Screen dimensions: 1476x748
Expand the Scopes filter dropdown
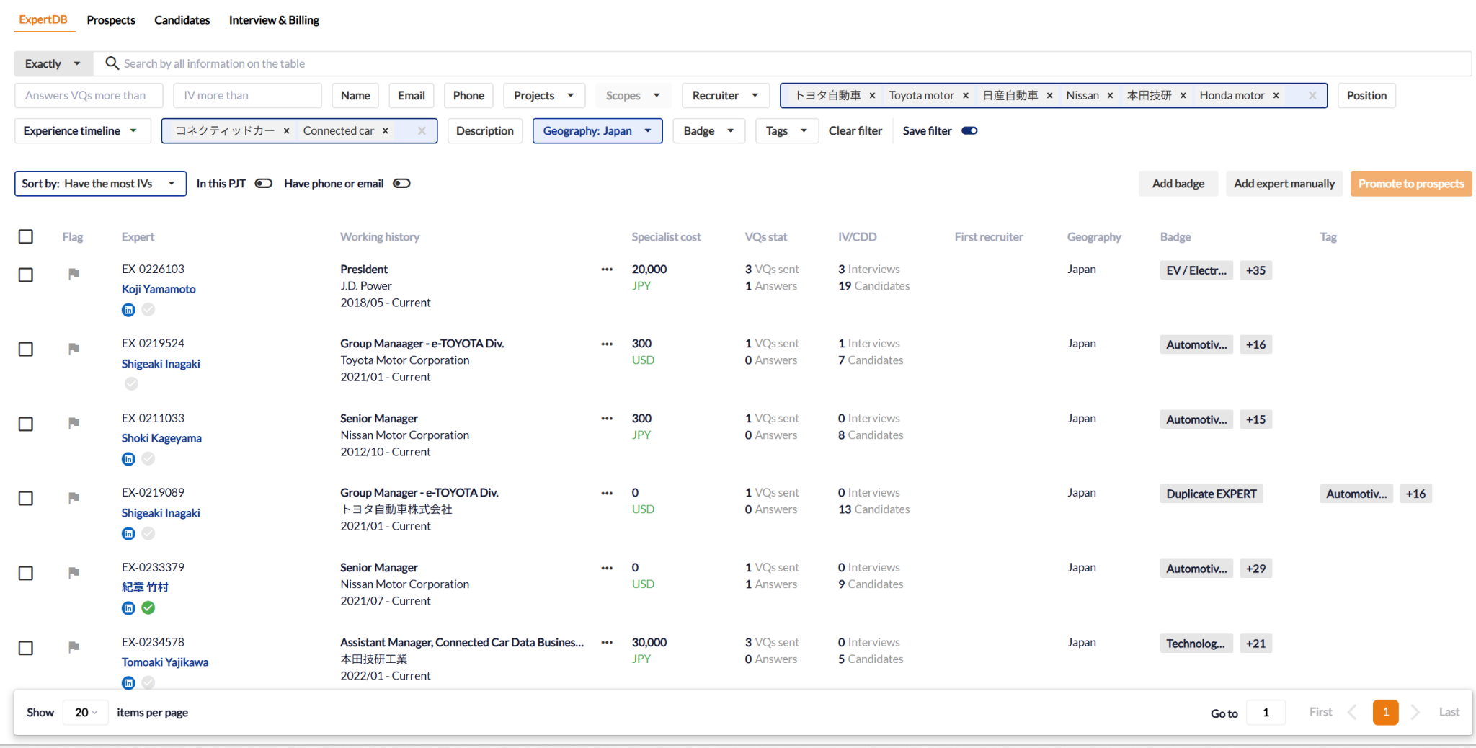click(633, 96)
